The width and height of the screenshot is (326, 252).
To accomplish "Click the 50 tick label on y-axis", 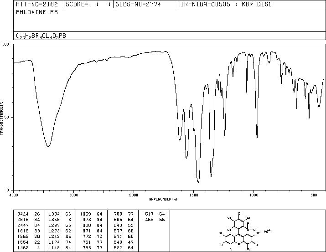I will (x=7, y=117).
